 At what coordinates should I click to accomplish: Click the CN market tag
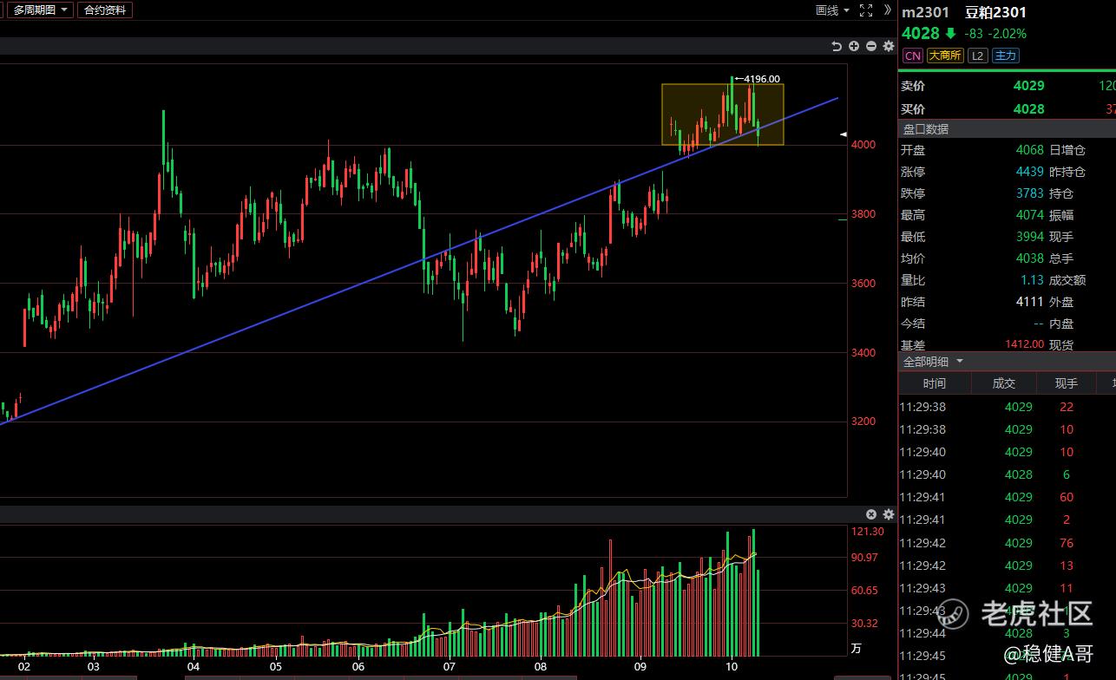coord(912,56)
